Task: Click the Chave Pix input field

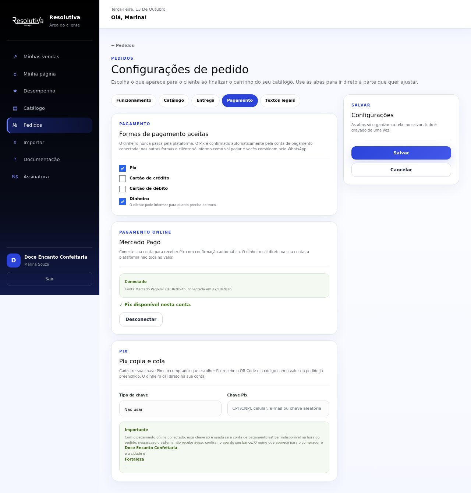Action: point(278,409)
